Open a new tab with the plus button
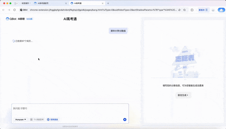The width and height of the screenshot is (226, 129). click(108, 3)
